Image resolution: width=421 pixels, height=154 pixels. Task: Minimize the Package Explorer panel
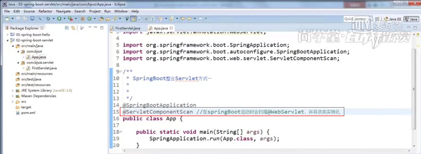(x=96, y=27)
